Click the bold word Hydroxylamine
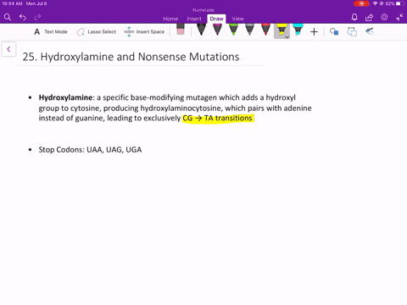This screenshot has height=305, width=407. click(65, 97)
